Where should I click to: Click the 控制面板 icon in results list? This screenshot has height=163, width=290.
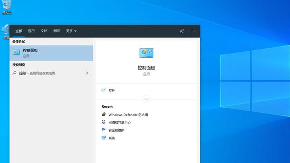pos(16,52)
